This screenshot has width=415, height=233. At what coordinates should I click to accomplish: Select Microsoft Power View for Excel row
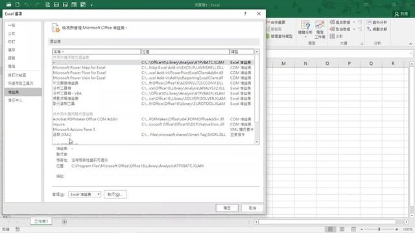pyautogui.click(x=153, y=78)
